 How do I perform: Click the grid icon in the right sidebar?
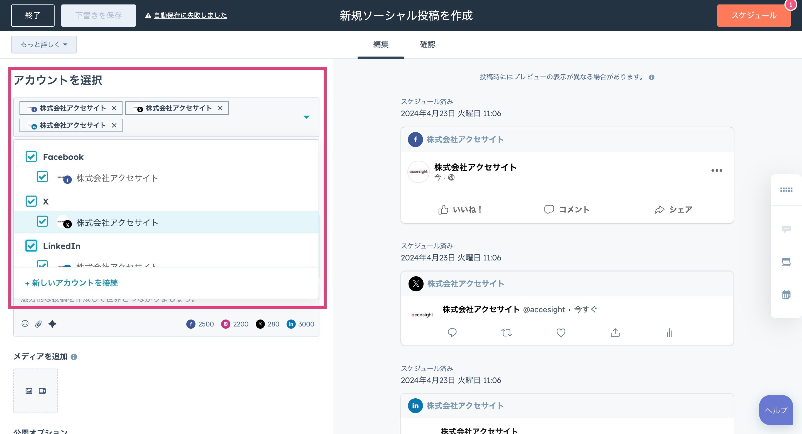787,190
